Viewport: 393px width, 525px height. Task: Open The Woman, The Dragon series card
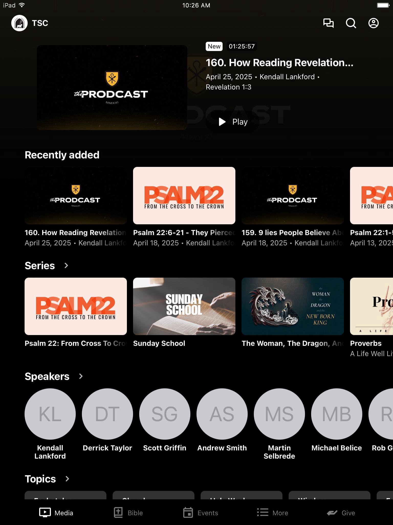pos(293,306)
